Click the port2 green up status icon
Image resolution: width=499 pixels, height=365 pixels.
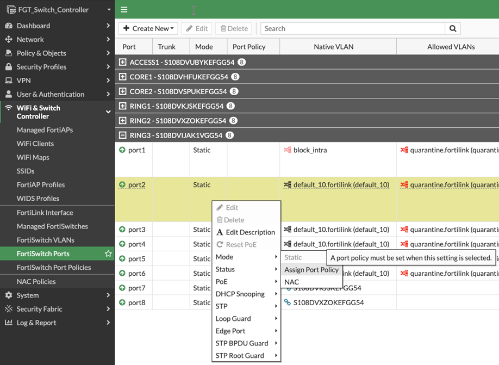click(x=122, y=184)
